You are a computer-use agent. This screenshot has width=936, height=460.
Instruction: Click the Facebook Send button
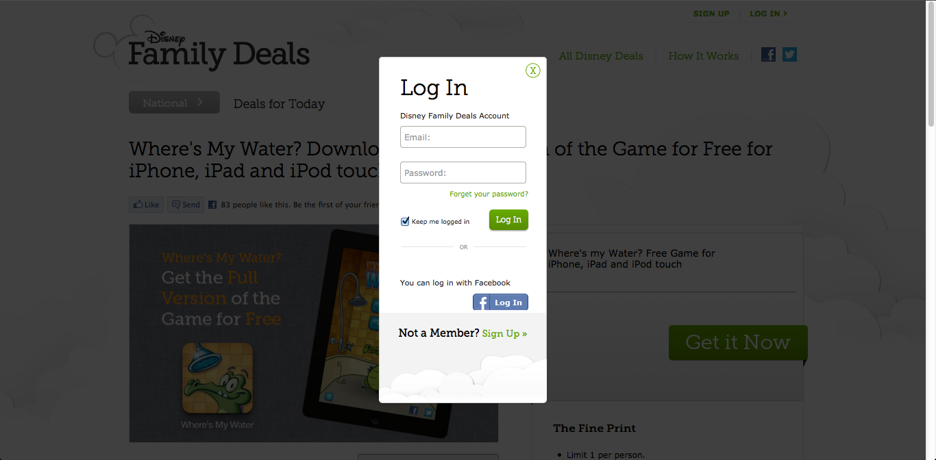[x=186, y=205]
